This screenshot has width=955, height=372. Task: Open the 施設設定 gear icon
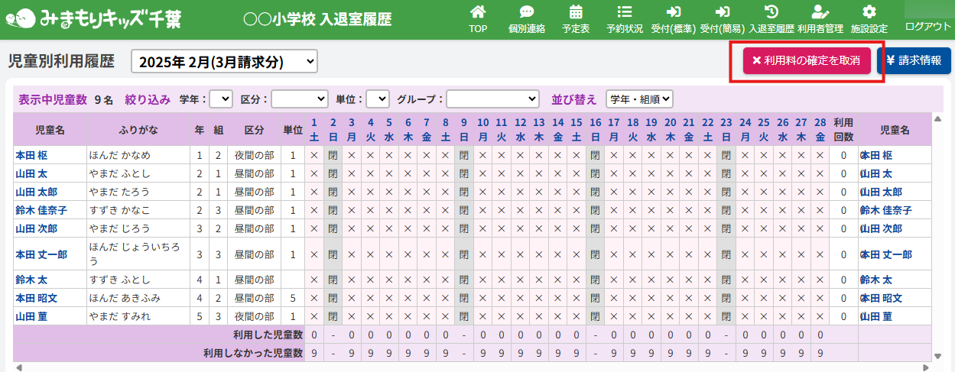(869, 13)
